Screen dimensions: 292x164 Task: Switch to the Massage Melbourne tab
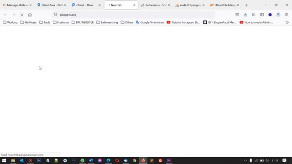pyautogui.click(x=17, y=5)
